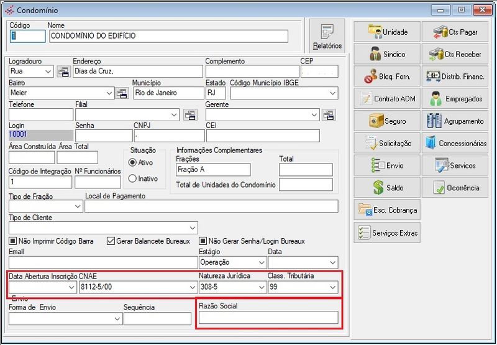
Task: Open the Sindico module
Action: coord(387,54)
